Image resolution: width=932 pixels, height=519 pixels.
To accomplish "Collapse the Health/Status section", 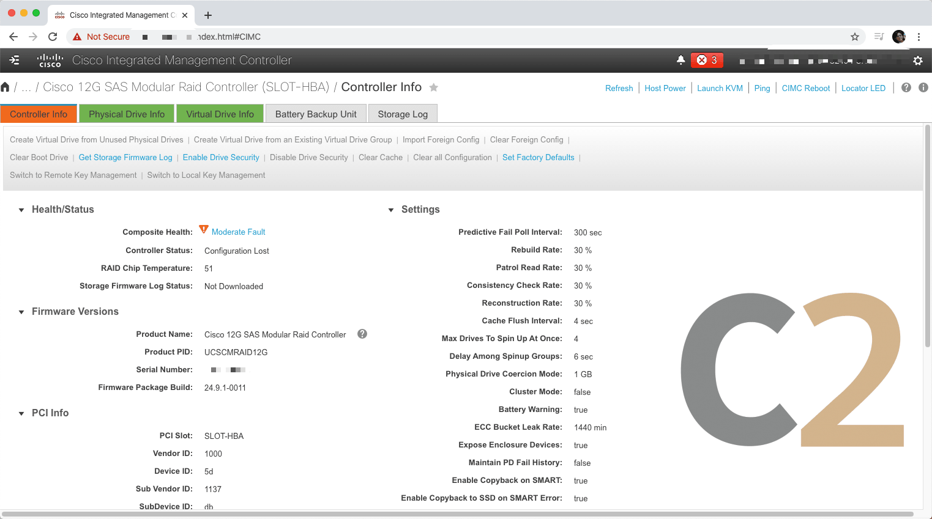I will coord(21,210).
